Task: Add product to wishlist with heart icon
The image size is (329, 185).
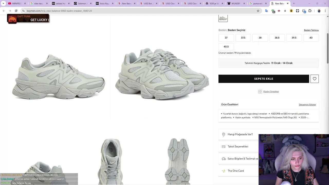Action: point(315,79)
